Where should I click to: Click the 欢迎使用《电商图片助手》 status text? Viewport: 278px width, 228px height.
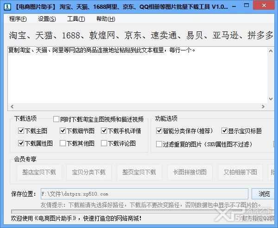(x=76, y=218)
